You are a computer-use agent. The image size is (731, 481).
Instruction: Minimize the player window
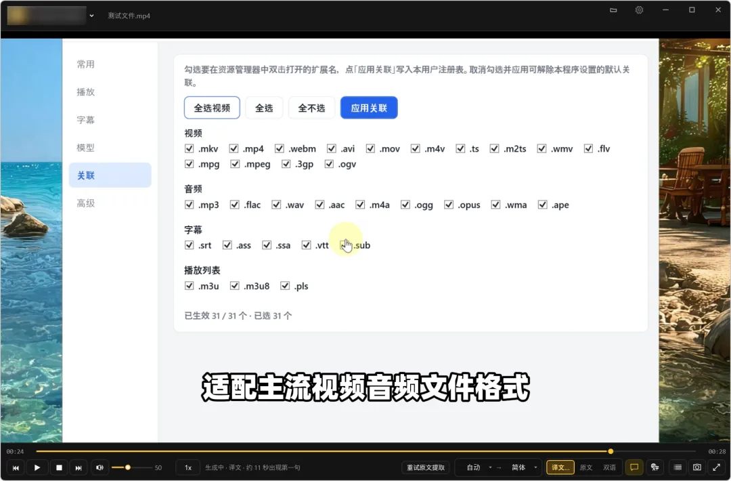click(666, 10)
